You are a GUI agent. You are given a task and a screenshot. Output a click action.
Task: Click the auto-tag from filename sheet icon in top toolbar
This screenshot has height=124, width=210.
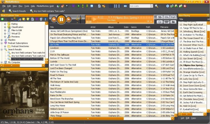[x=99, y=6]
